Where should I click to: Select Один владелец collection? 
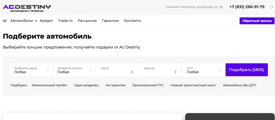point(87,85)
